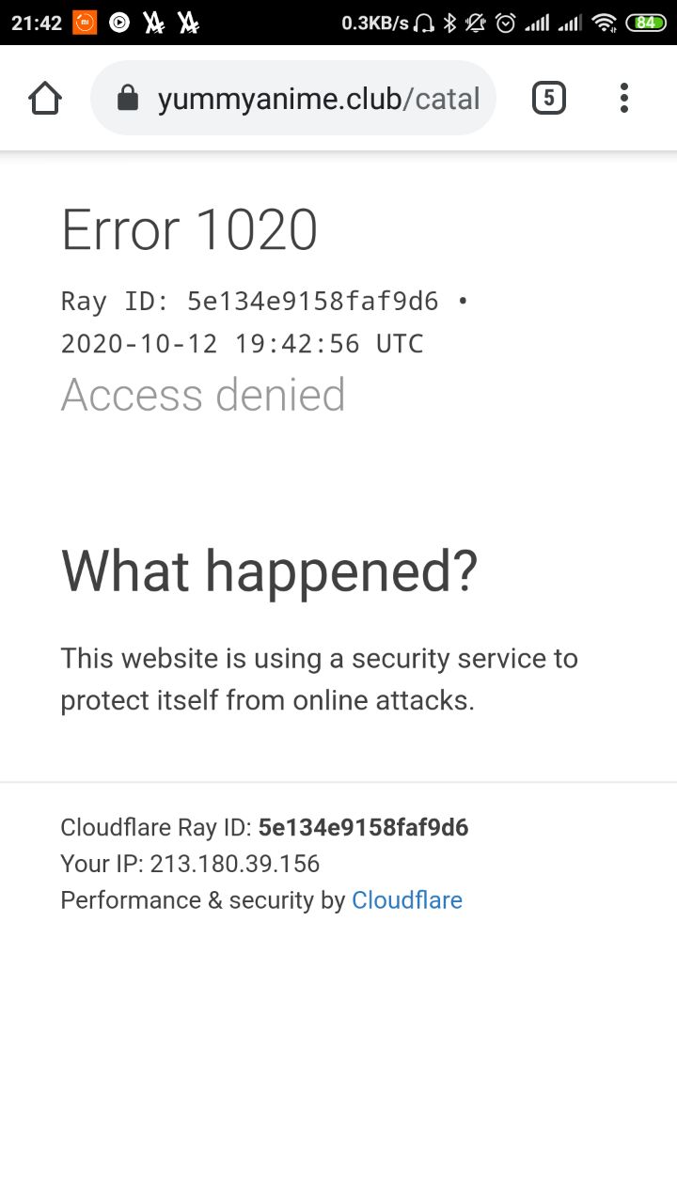Tap the alarm clock status icon
The image size is (677, 1203).
[x=506, y=23]
